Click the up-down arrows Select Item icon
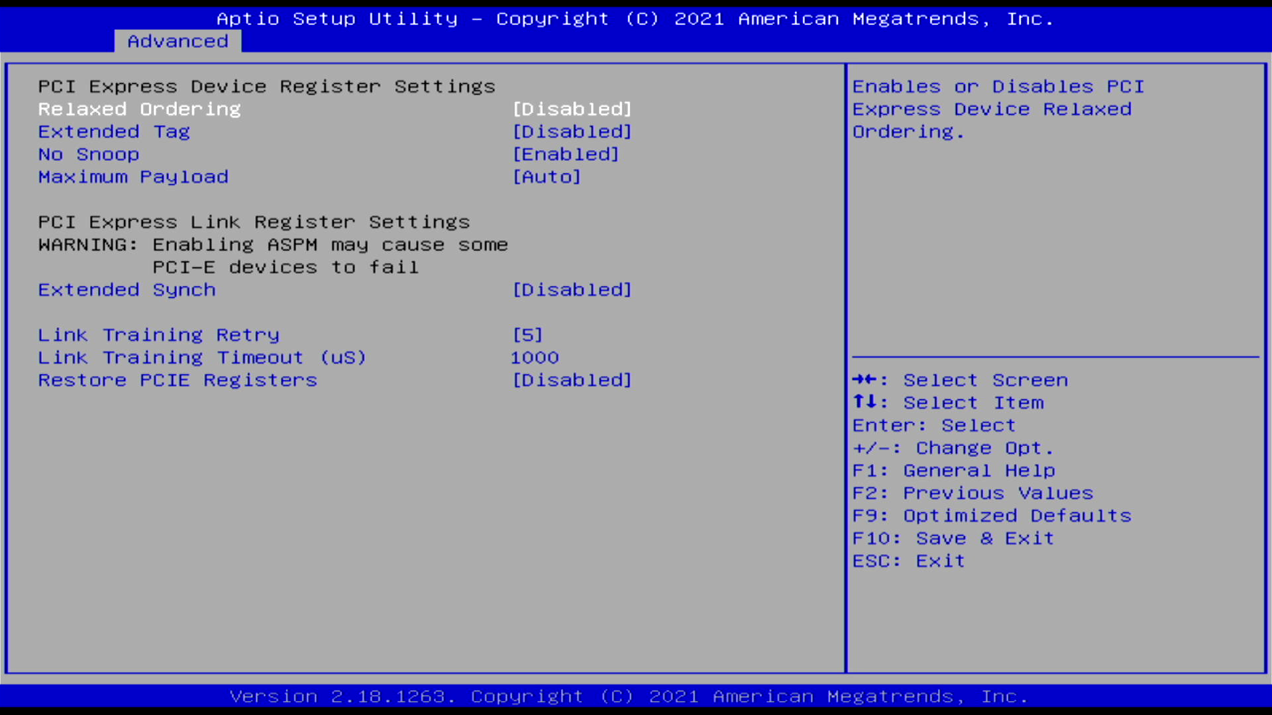Image resolution: width=1272 pixels, height=715 pixels. pos(864,402)
